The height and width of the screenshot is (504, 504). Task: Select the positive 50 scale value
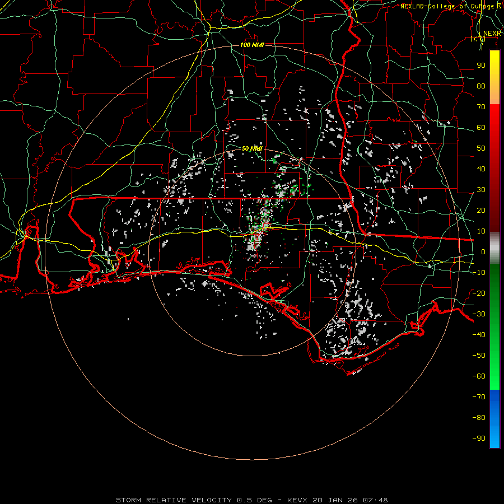(x=481, y=148)
